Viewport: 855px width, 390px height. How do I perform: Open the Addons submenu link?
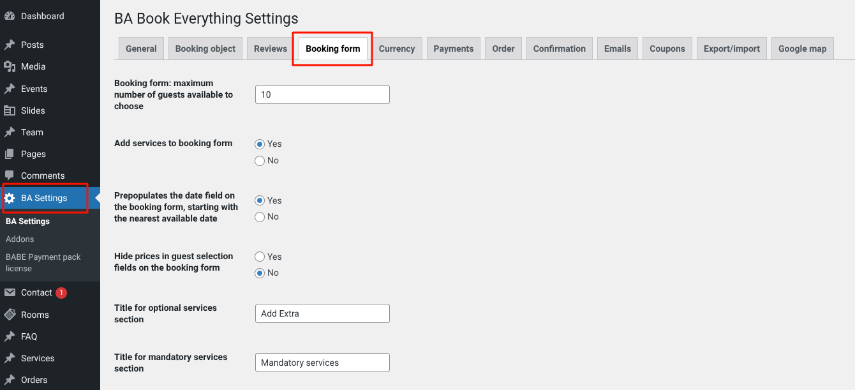[20, 239]
